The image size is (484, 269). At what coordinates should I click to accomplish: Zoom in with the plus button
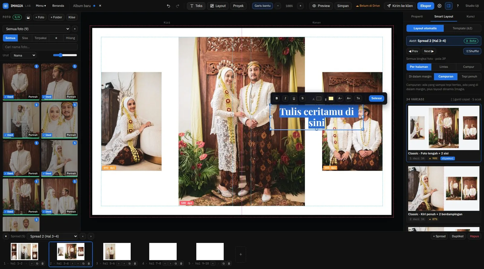(x=300, y=6)
